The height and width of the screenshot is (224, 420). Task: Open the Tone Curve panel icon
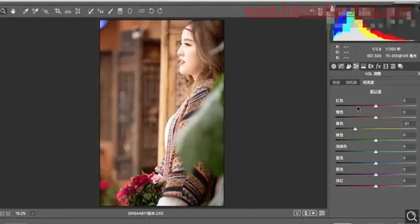click(x=341, y=66)
